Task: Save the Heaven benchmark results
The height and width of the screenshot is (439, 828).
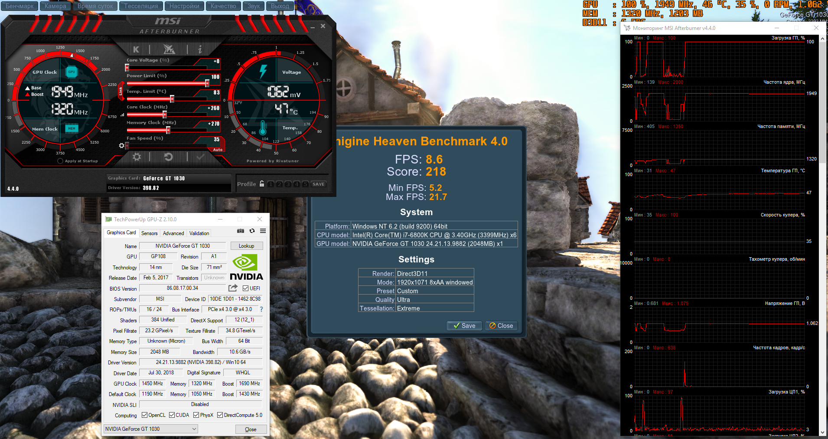Action: [464, 326]
